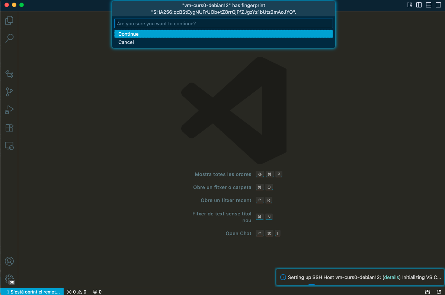Open the Manage gear menu

(x=10, y=279)
